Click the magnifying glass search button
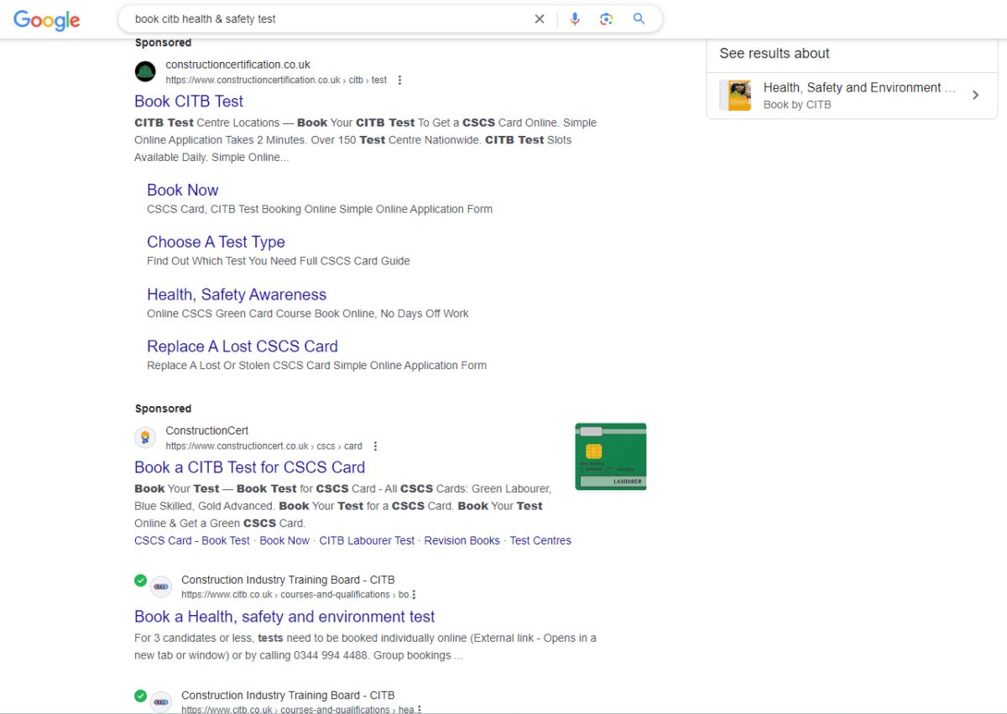 [639, 19]
